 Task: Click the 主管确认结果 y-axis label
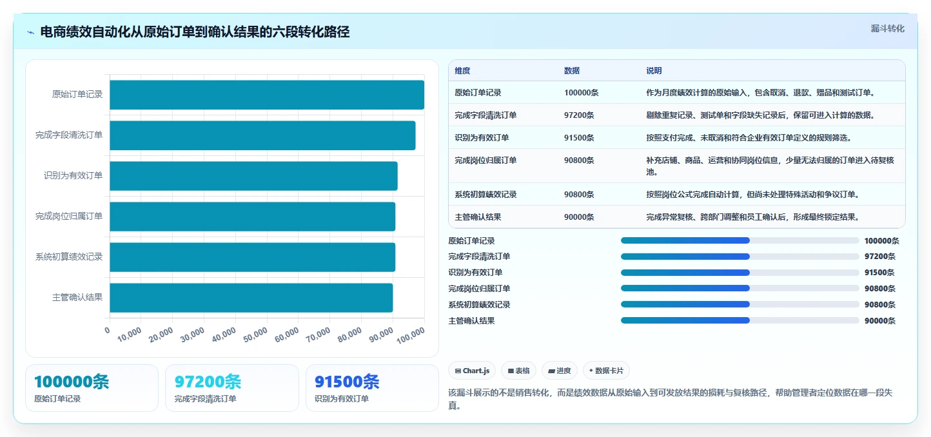(x=77, y=298)
